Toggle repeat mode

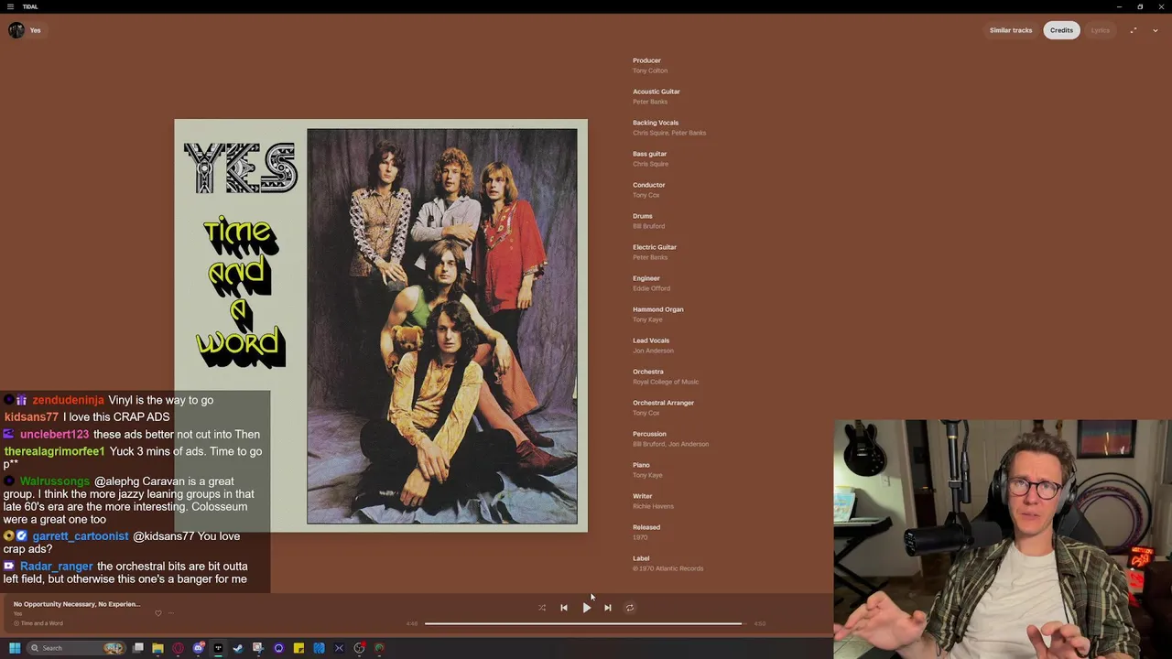(630, 608)
